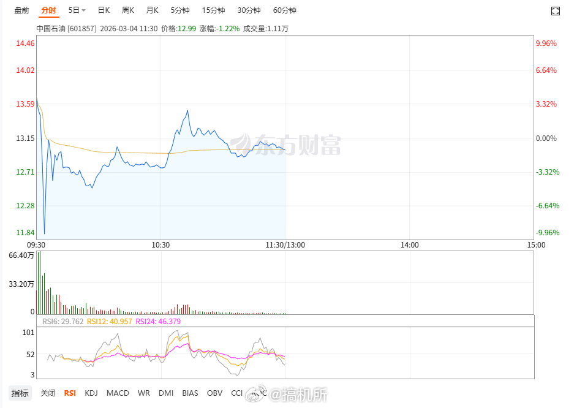Select the MACD indicator
The image size is (574, 408).
[118, 393]
